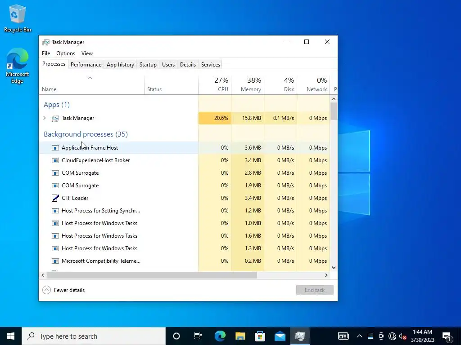This screenshot has height=345, width=461.
Task: Switch to the Services tab
Action: pos(211,65)
